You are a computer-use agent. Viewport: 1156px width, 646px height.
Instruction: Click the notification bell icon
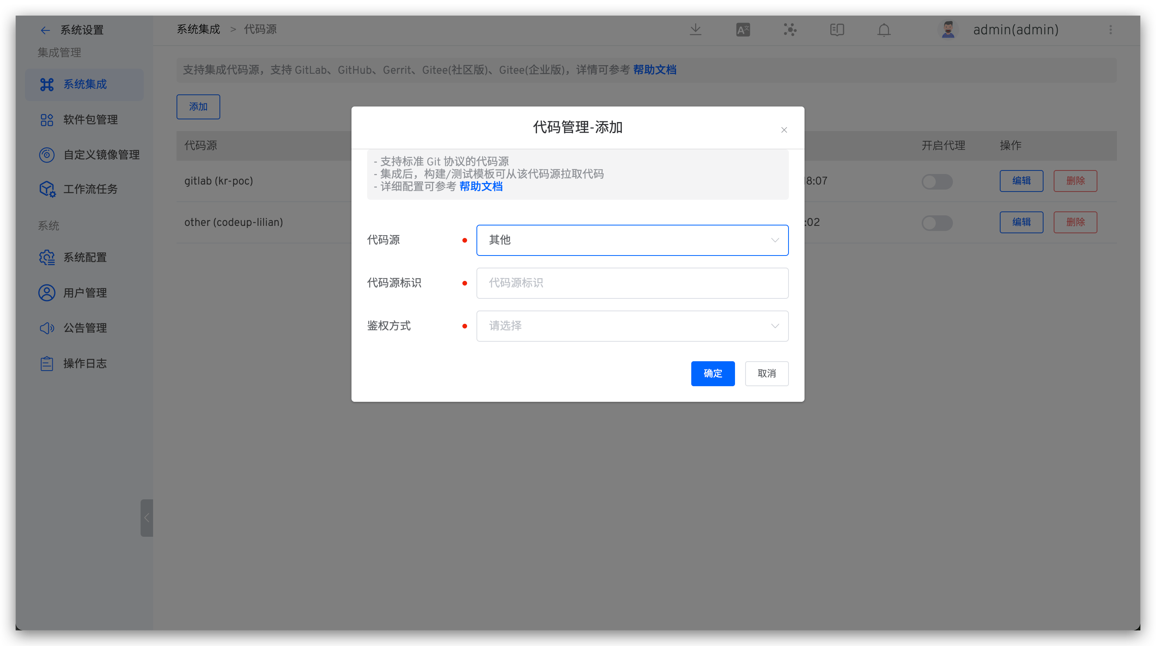(x=884, y=30)
